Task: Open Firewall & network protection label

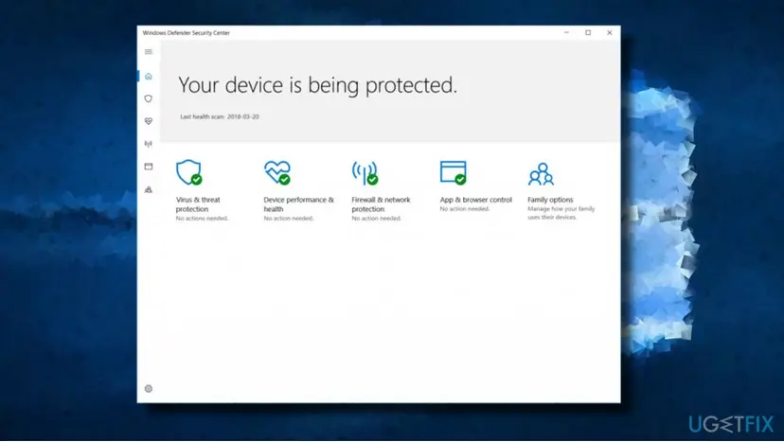Action: pos(381,204)
